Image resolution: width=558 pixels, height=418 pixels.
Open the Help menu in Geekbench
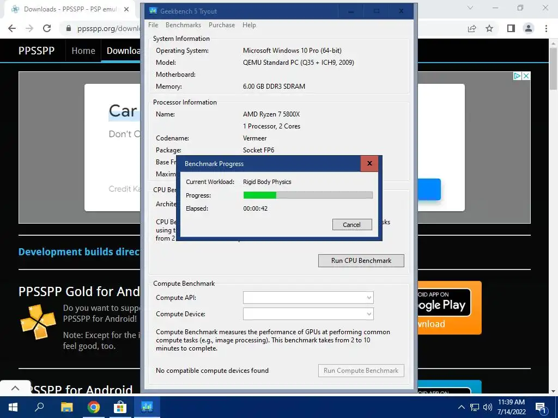[x=249, y=25]
